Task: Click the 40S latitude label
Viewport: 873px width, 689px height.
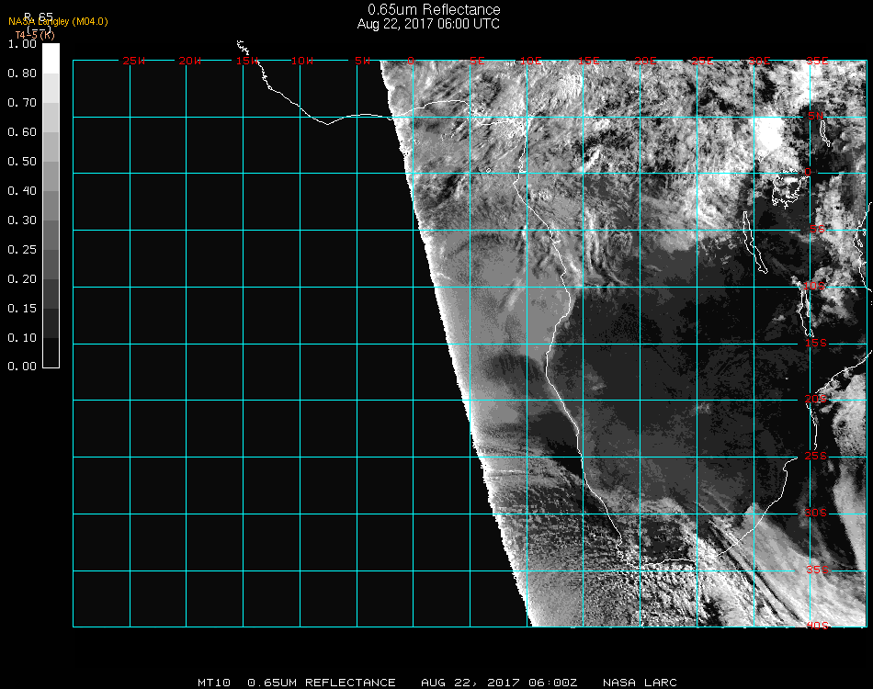Action: click(818, 627)
